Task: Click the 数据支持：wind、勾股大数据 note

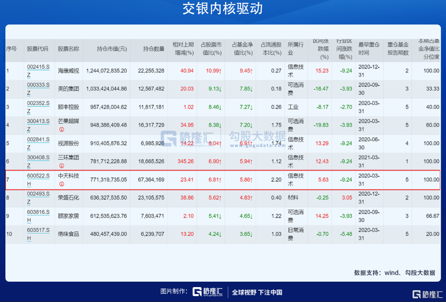Action: click(x=395, y=273)
